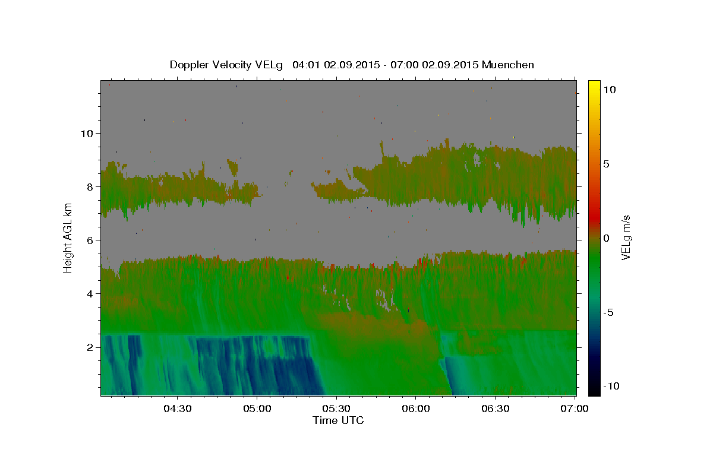713x475 pixels.
Task: Click the '06:00' time tick label
Action: coord(416,408)
